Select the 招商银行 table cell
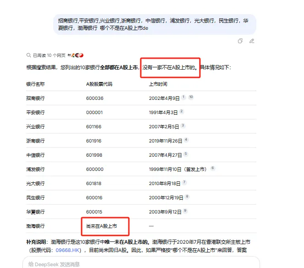 [x=35, y=98]
